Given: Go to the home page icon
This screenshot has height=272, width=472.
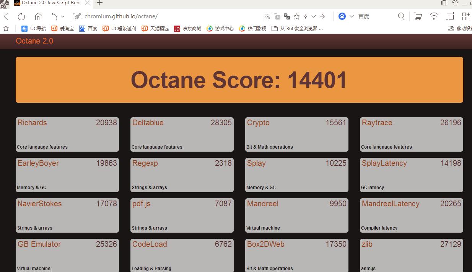Looking at the screenshot, I should point(38,16).
